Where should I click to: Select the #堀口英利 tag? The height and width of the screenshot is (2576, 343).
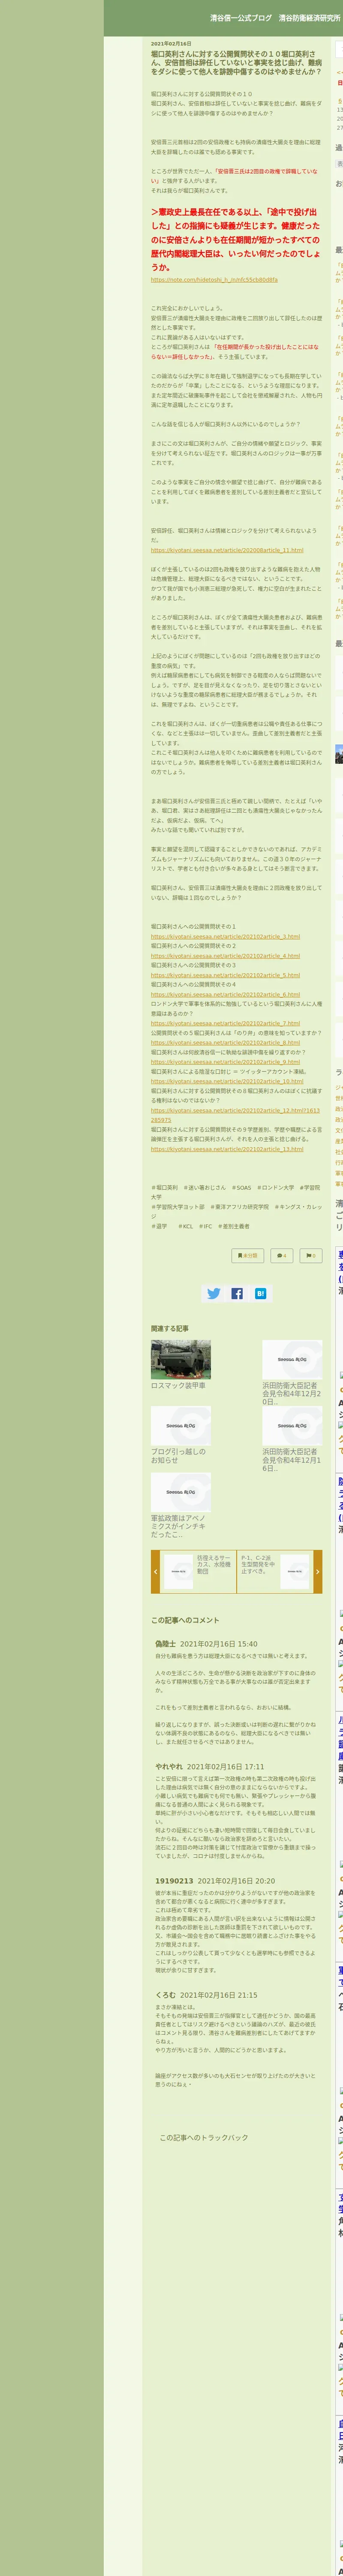pyautogui.click(x=165, y=1188)
